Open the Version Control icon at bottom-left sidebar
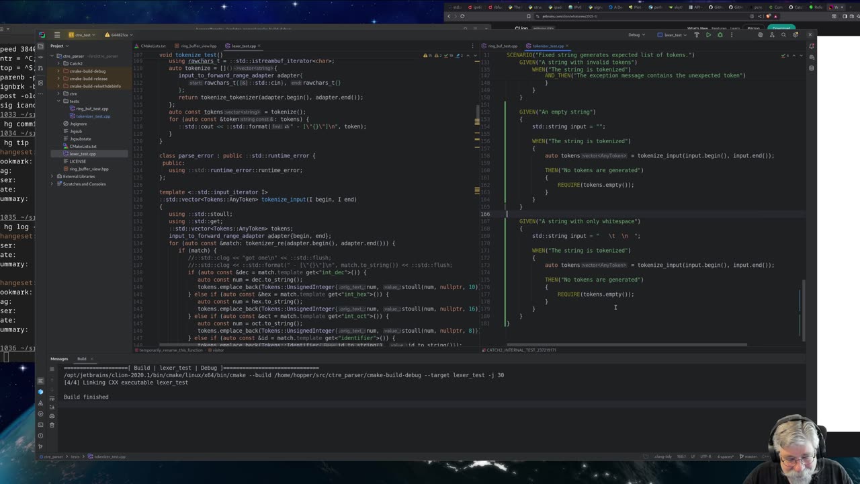 click(40, 446)
